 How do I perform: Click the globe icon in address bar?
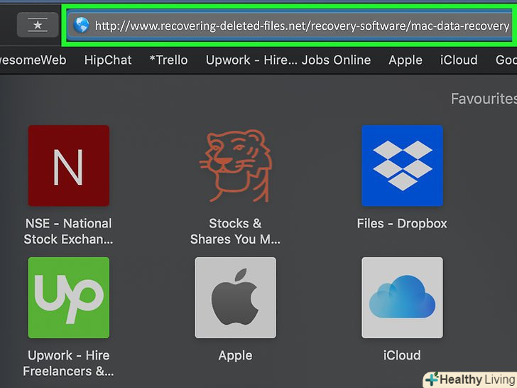[81, 25]
